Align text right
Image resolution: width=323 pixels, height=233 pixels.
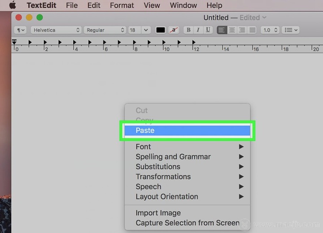tap(242, 30)
